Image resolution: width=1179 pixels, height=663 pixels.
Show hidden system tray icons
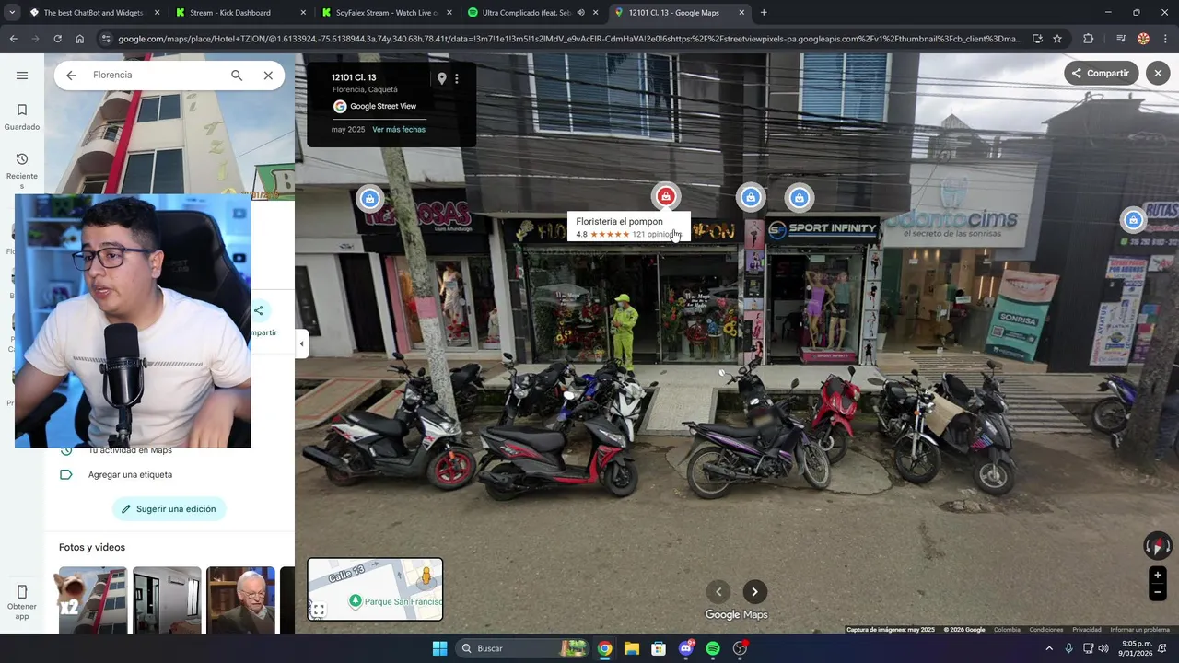1048,648
